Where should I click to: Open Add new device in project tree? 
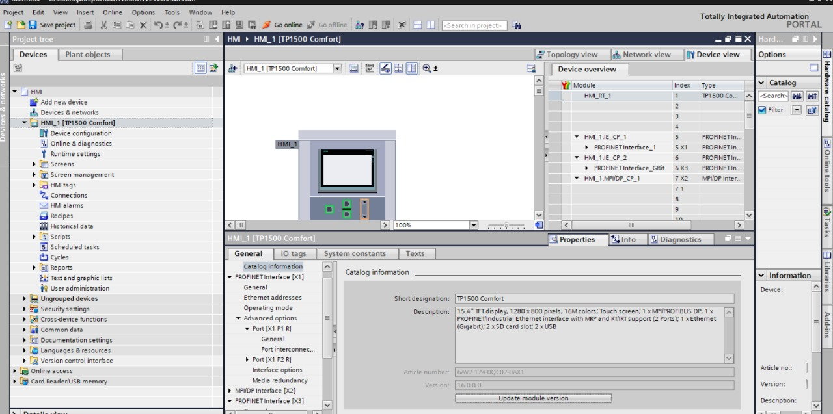64,102
